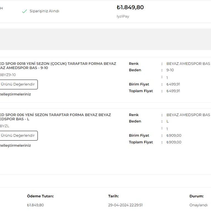Image resolution: width=211 pixels, height=211 pixels.
Task: Click the Siparişiniz Alındı status text
Action: 44,11
